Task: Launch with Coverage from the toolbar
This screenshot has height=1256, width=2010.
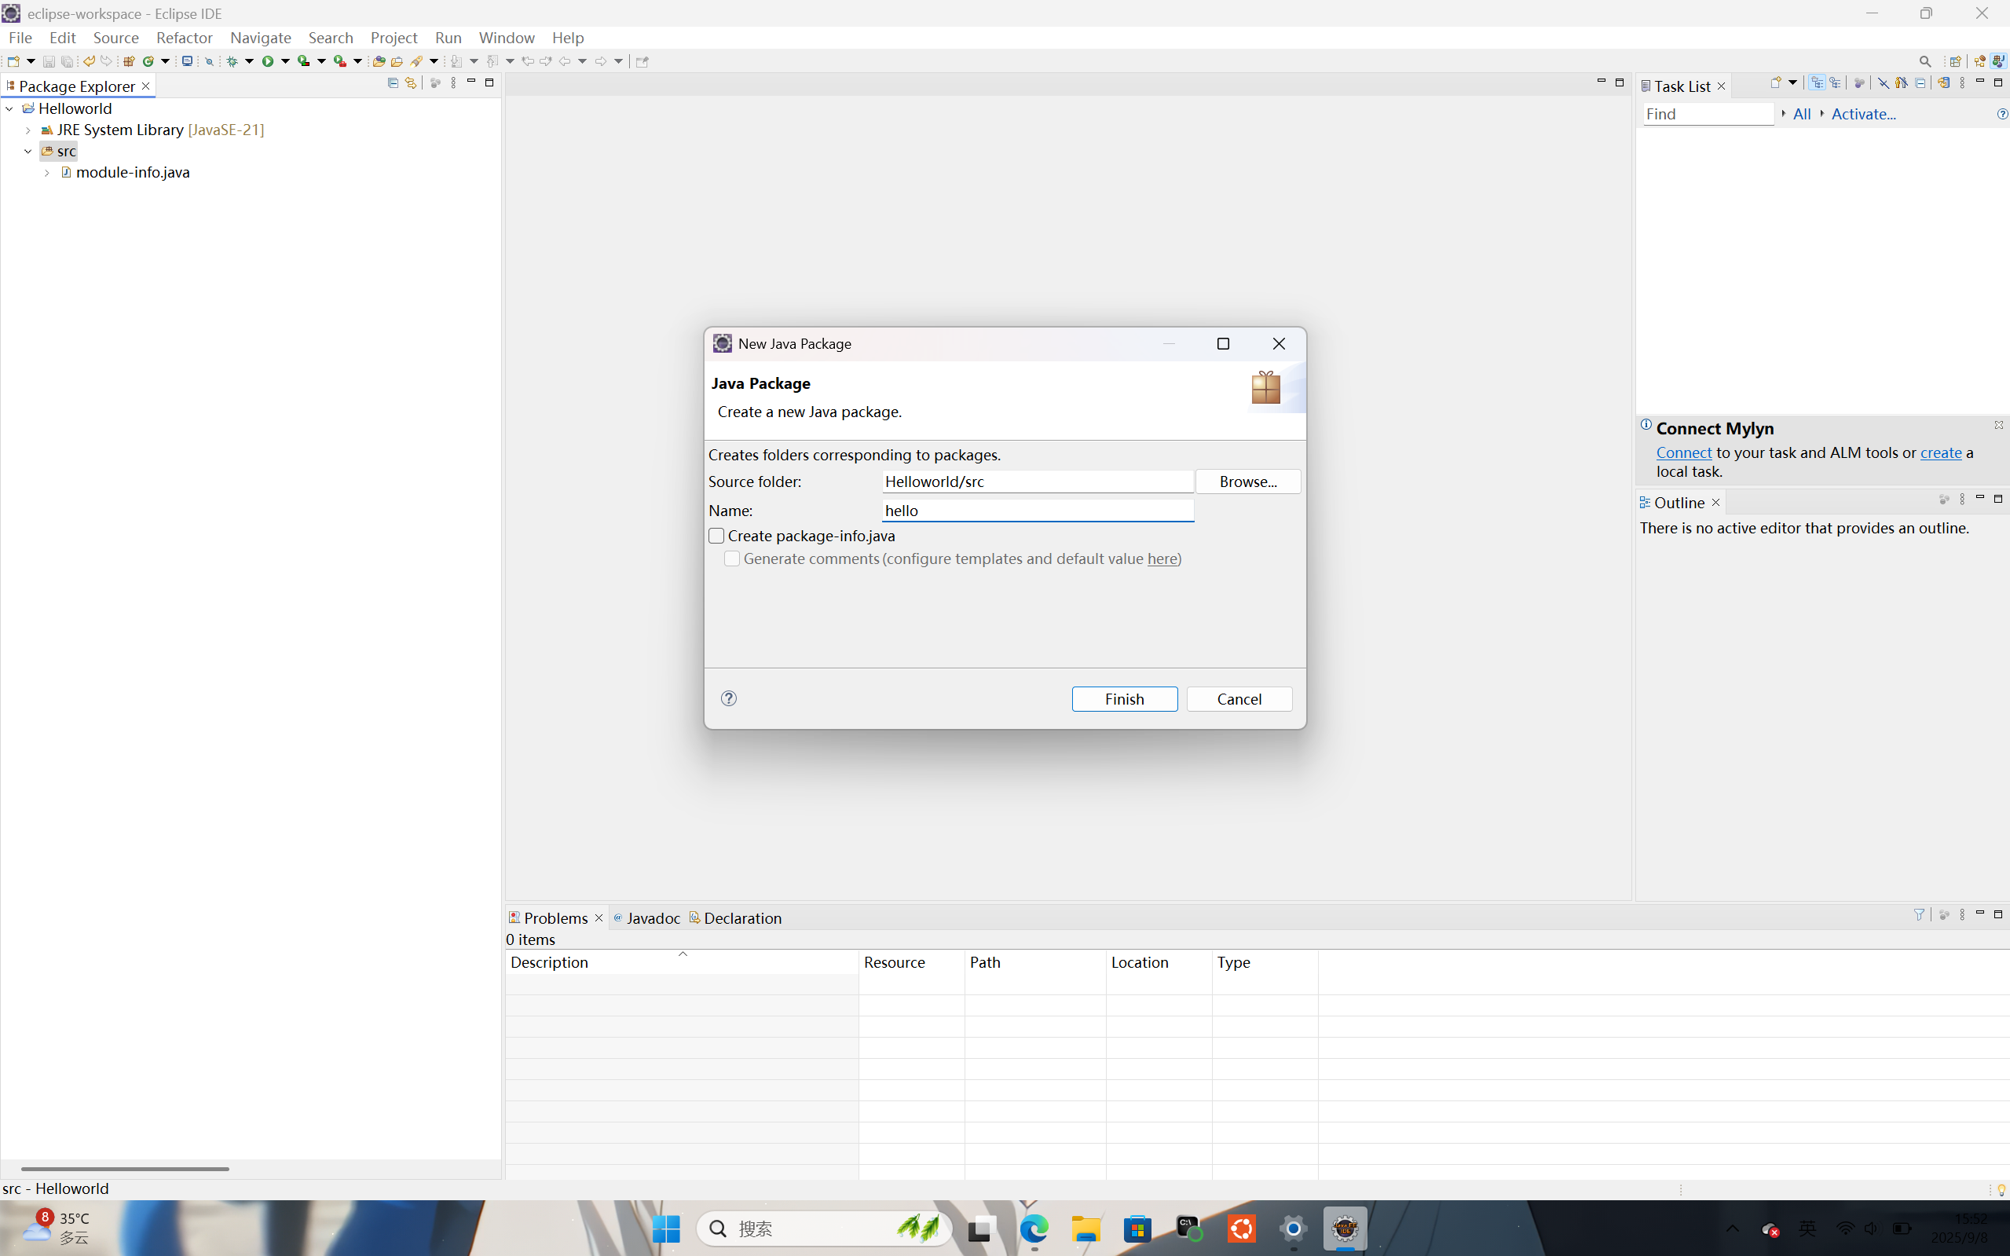Action: pyautogui.click(x=302, y=60)
